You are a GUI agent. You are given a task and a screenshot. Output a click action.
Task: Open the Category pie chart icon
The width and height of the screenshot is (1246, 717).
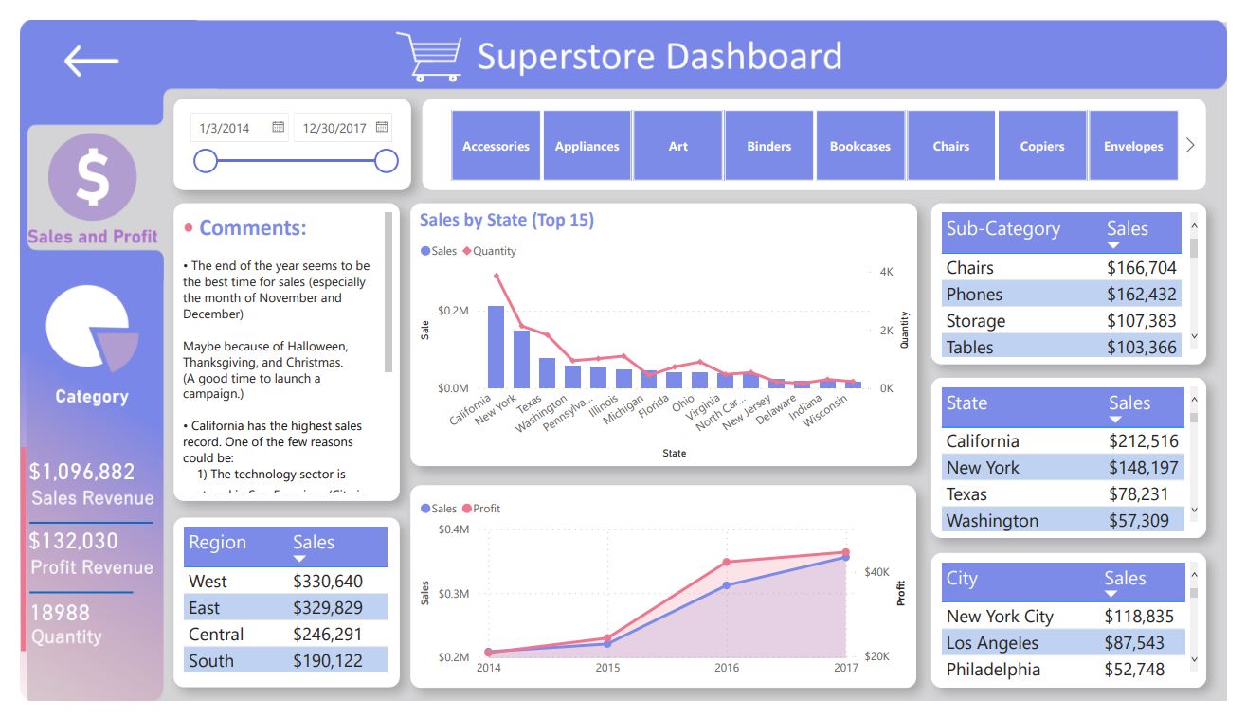click(92, 328)
